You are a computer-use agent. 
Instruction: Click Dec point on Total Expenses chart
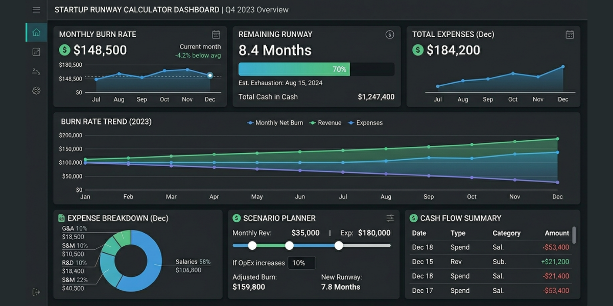tap(563, 66)
